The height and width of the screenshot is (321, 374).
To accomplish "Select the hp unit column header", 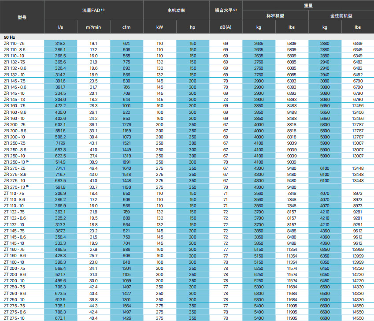I will coord(193,27).
